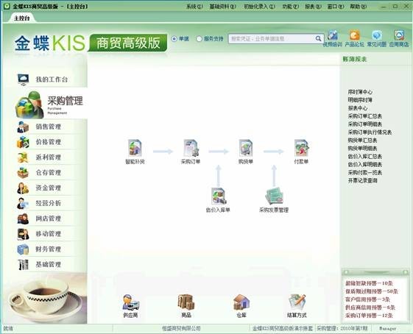Viewport: 413px width, 334px height.
Task: Click the search magnifier button
Action: (318, 39)
